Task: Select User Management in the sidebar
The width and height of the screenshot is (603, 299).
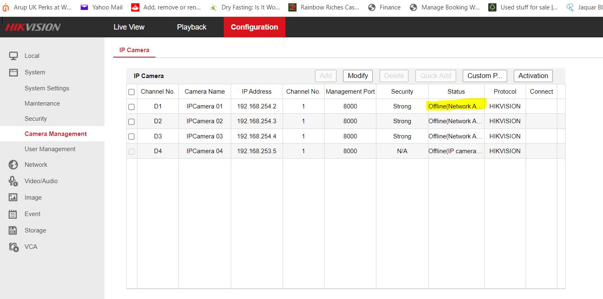Action: coord(50,149)
